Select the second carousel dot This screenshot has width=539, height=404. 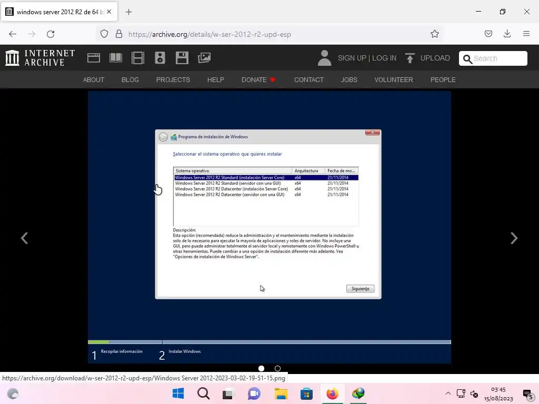pos(278,368)
